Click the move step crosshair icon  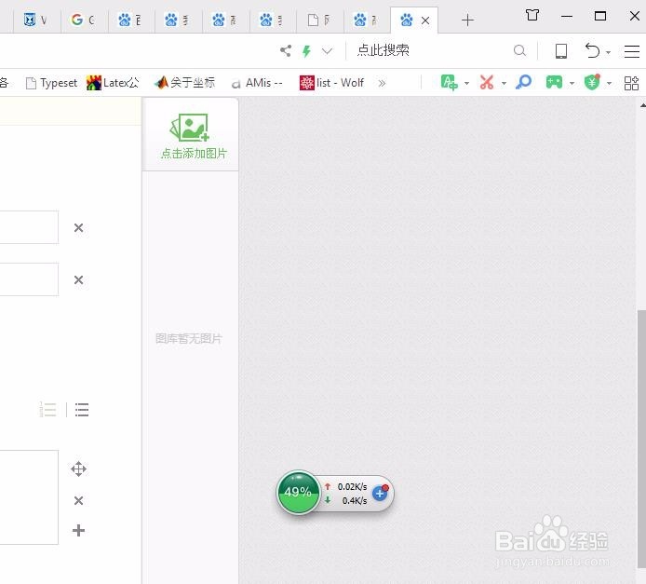click(x=78, y=469)
